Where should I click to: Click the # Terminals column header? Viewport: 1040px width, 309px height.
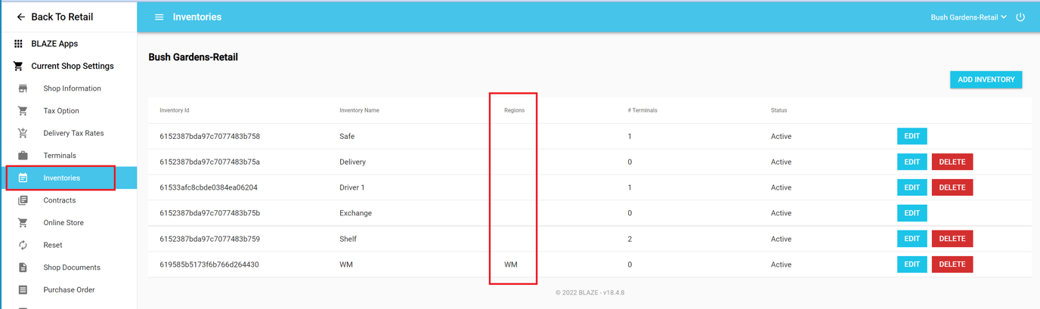point(642,110)
